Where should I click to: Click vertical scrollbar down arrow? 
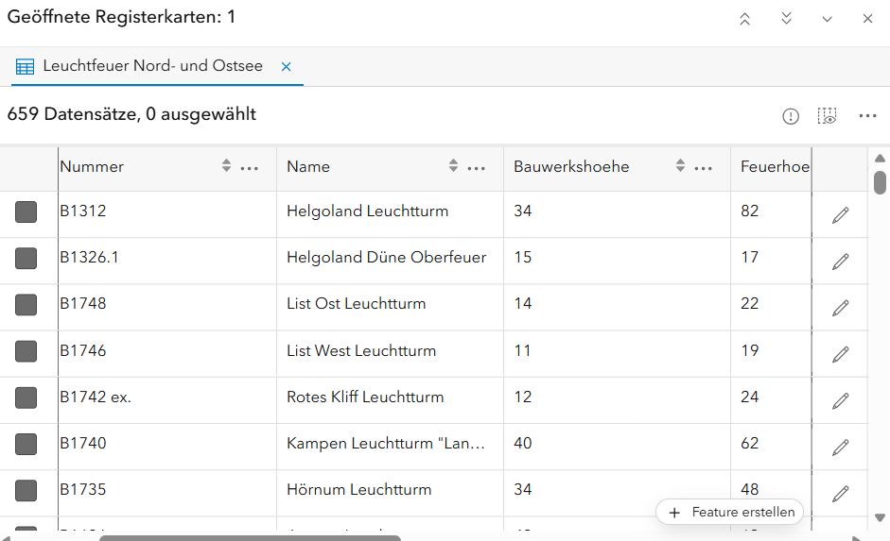point(880,517)
